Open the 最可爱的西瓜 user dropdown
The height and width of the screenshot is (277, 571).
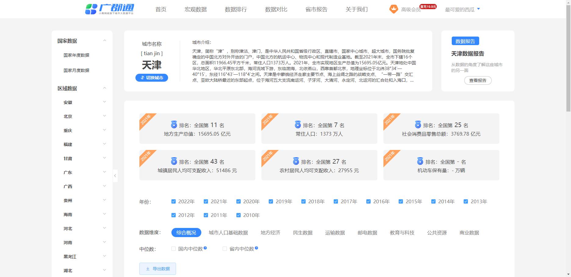pyautogui.click(x=462, y=9)
